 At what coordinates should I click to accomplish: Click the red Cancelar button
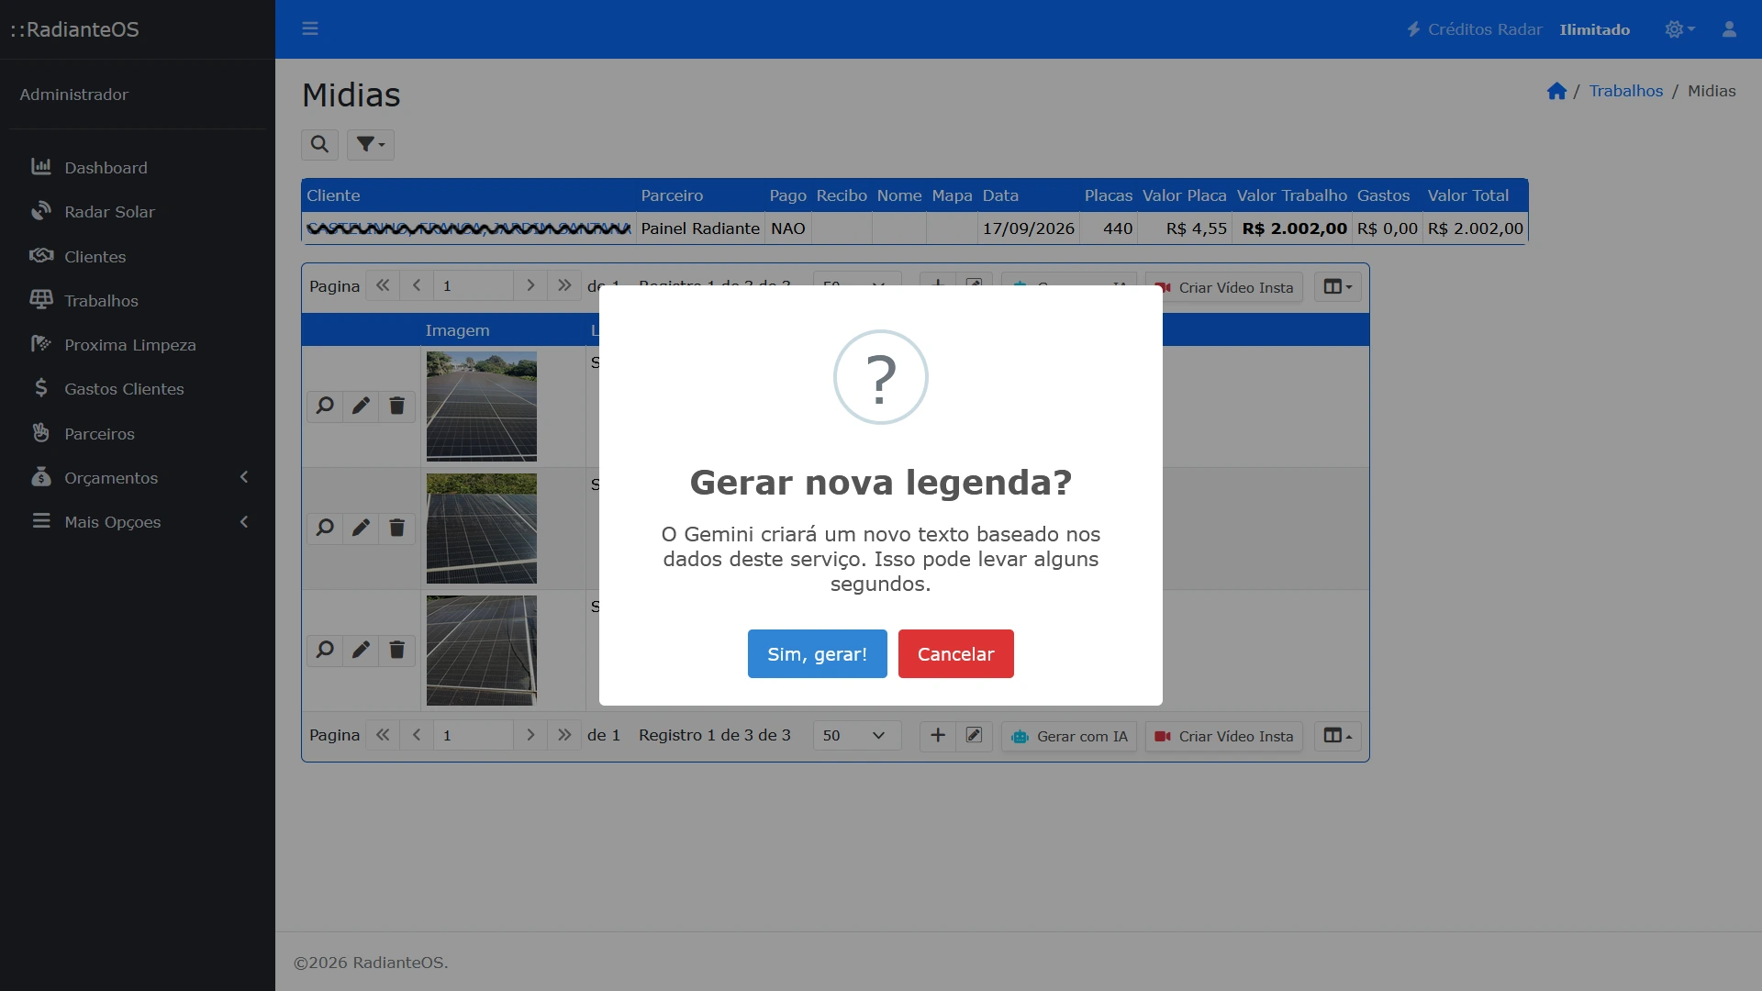955,653
